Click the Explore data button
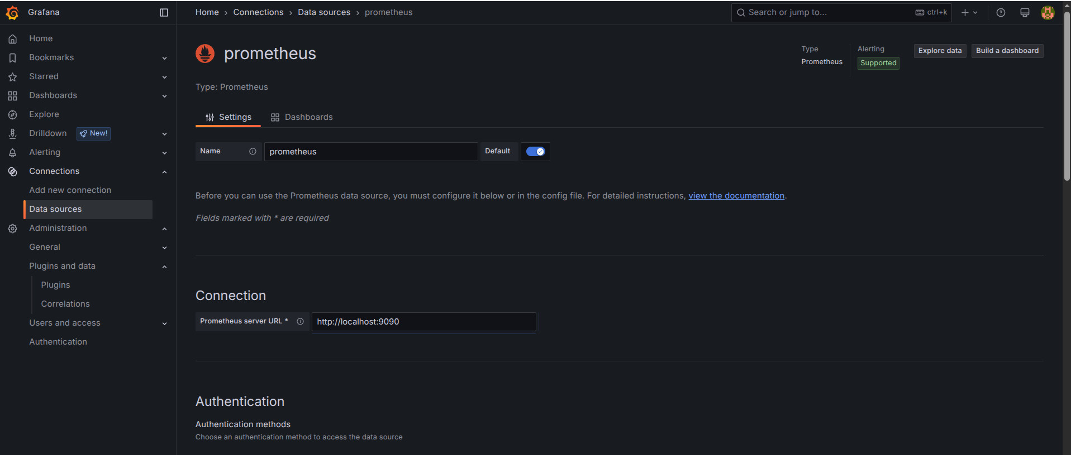This screenshot has height=455, width=1071. [940, 51]
